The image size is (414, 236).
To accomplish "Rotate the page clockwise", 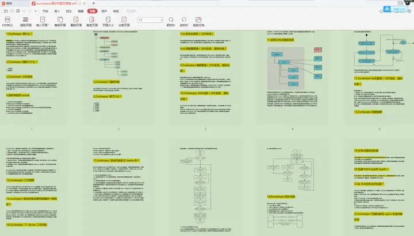I will [171, 21].
